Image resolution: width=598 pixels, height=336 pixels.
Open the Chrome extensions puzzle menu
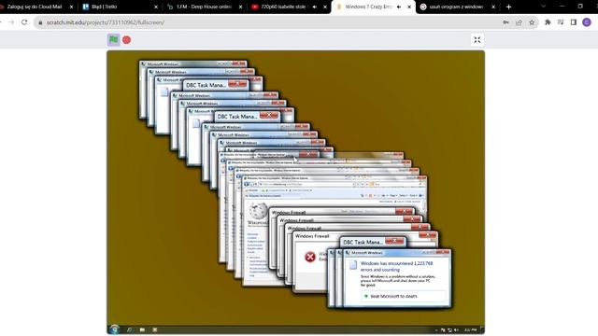coord(548,22)
